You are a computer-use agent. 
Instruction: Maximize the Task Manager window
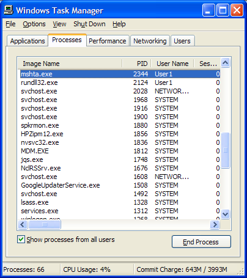click(223, 10)
